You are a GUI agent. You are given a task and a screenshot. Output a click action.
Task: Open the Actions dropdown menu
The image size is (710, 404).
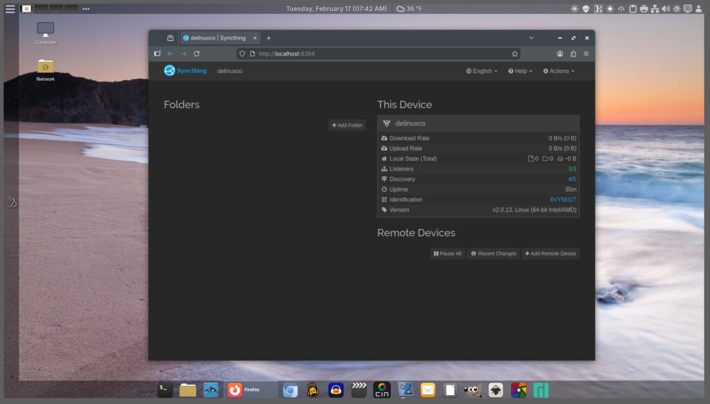coord(558,71)
